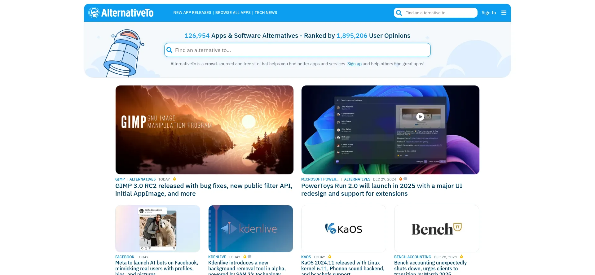Click the flame icon on Kdenlive article
Image resolution: width=595 pixels, height=275 pixels.
[245, 257]
